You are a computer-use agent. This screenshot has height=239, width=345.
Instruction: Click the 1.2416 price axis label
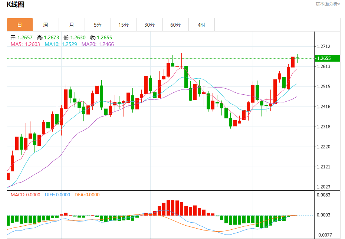coord(323,107)
